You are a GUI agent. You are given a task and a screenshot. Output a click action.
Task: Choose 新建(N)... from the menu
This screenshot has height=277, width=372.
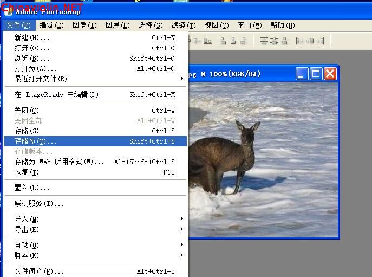(x=95, y=38)
